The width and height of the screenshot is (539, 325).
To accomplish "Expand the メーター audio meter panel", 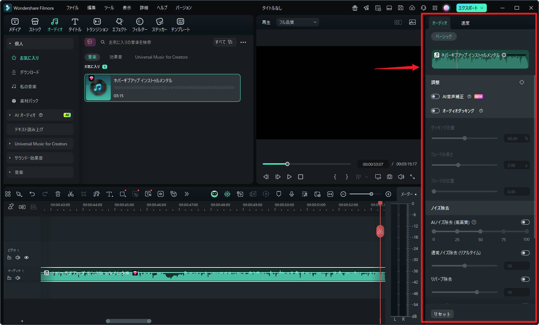I will [409, 194].
